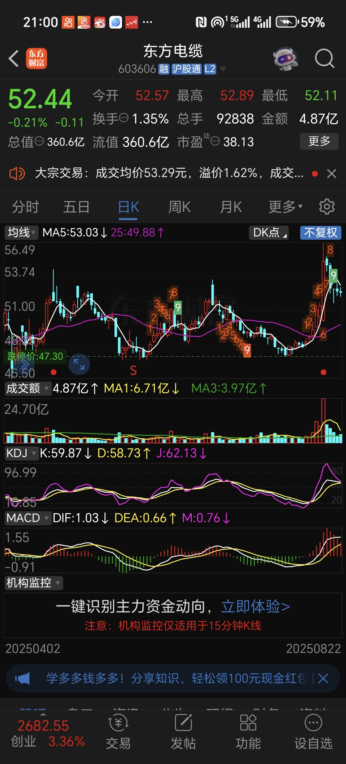The width and height of the screenshot is (346, 764).
Task: Open the 东方财富 logo icon
Action: (x=37, y=58)
